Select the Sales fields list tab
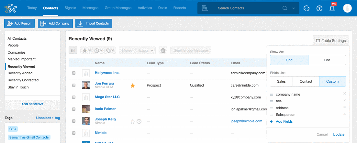 [281, 82]
